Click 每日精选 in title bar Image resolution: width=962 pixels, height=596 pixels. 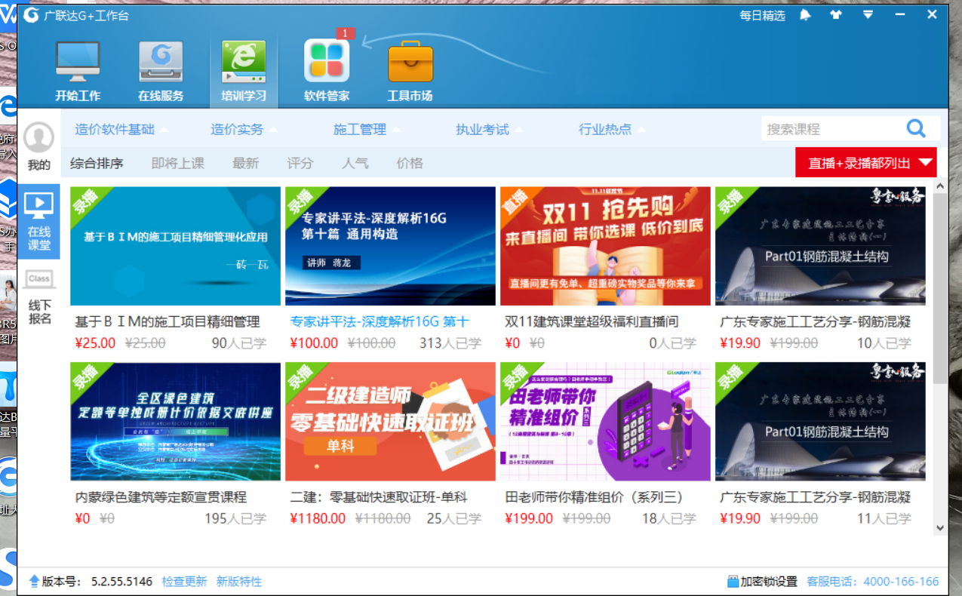coord(762,16)
